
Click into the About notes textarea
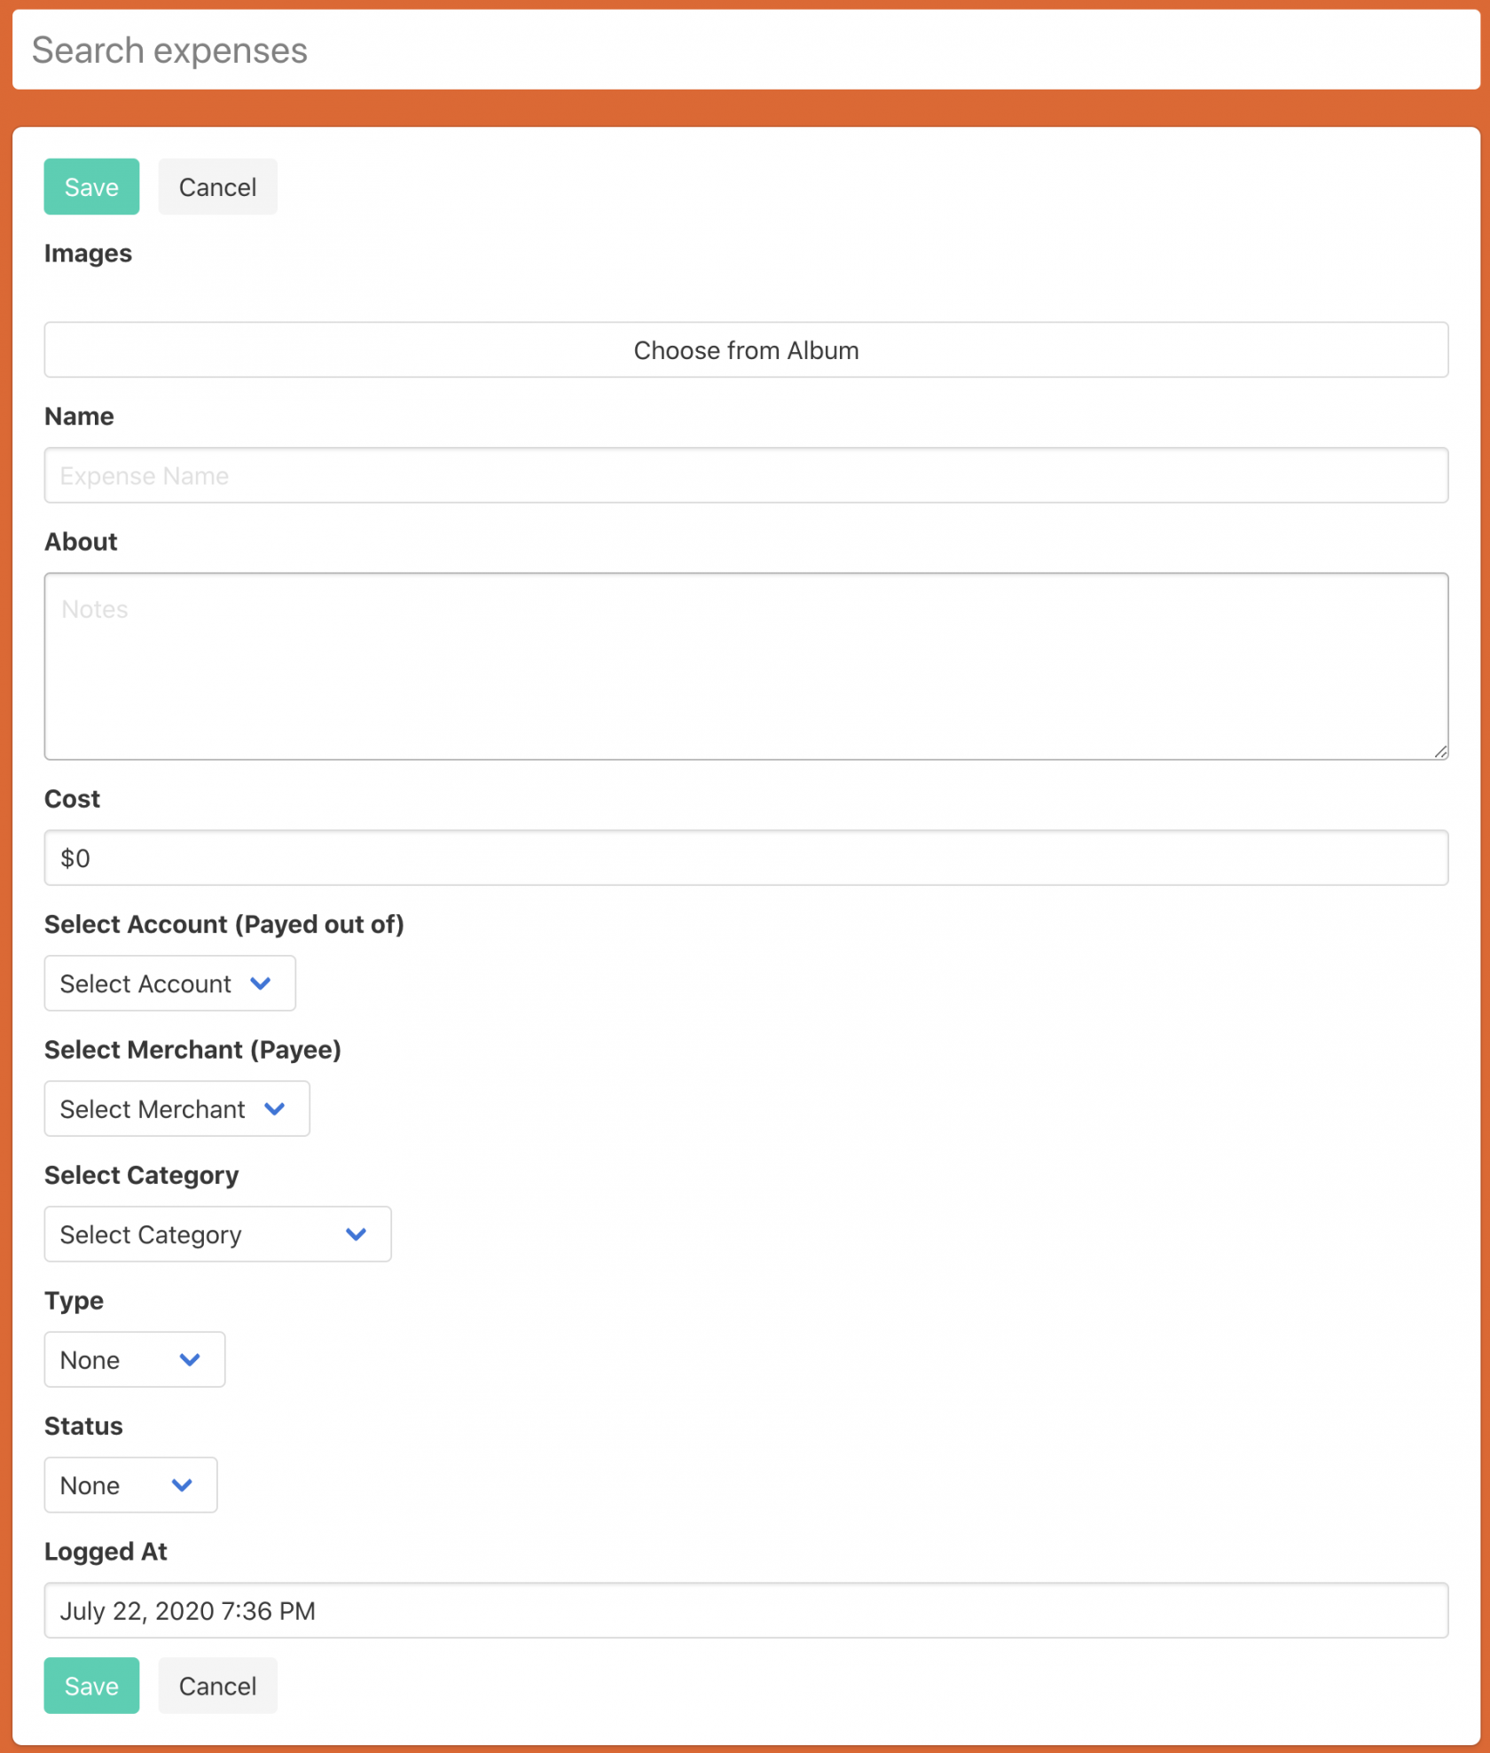coord(745,666)
